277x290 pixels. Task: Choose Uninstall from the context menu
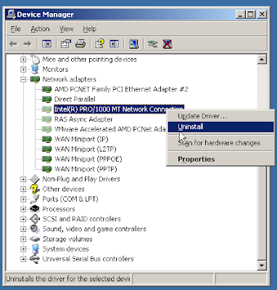[x=221, y=127]
